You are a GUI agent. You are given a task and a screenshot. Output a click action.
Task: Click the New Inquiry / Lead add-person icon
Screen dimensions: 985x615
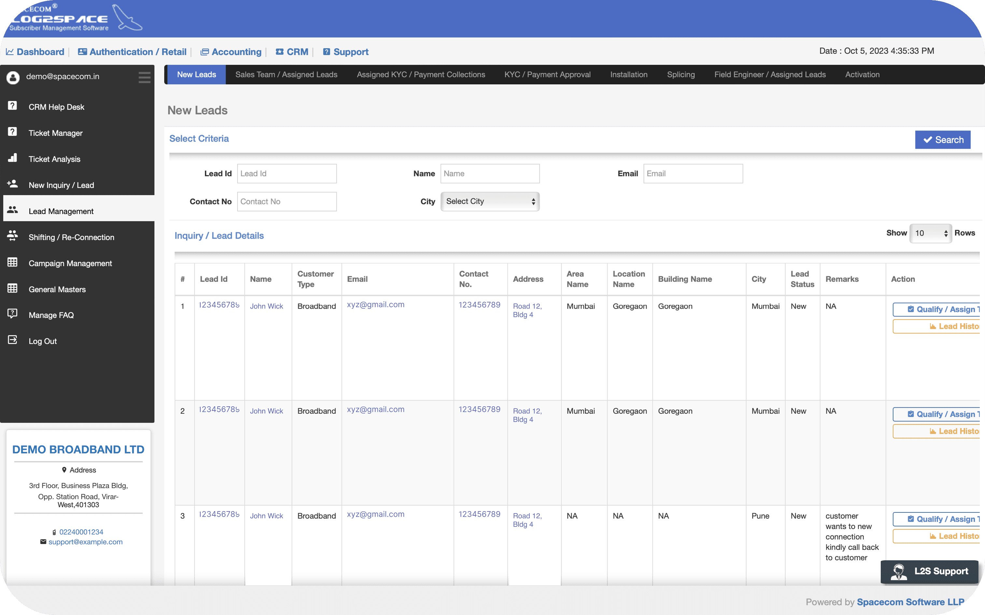(12, 184)
